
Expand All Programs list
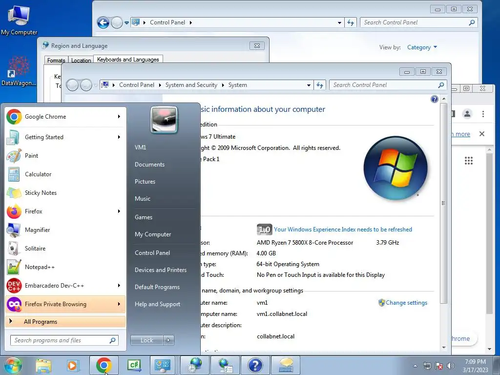tap(65, 322)
